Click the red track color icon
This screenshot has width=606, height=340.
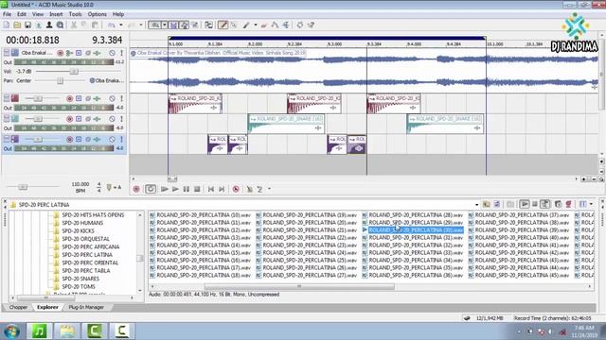[x=15, y=98]
